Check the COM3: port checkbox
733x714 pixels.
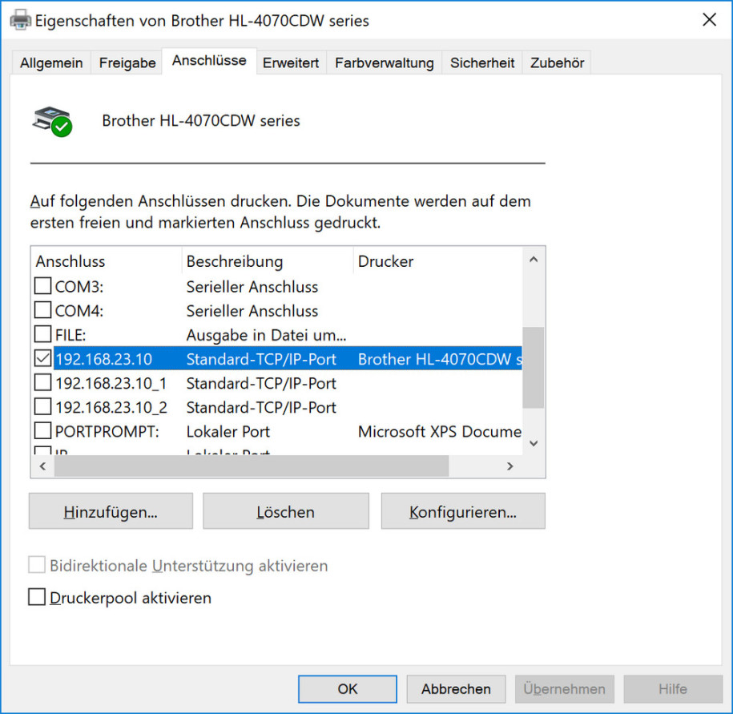pos(43,286)
